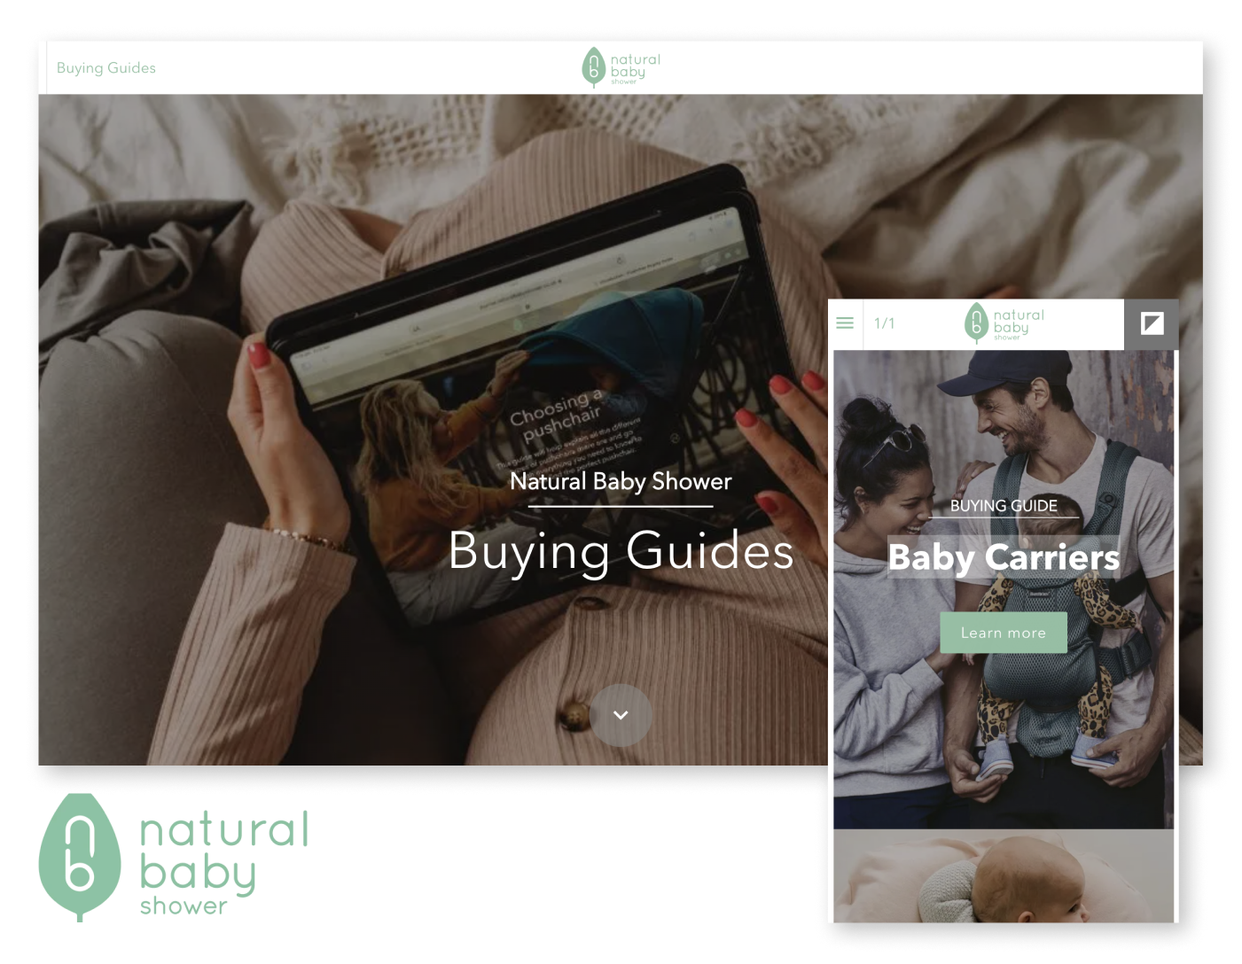
Task: Open the mobile hamburger menu
Action: tap(845, 323)
